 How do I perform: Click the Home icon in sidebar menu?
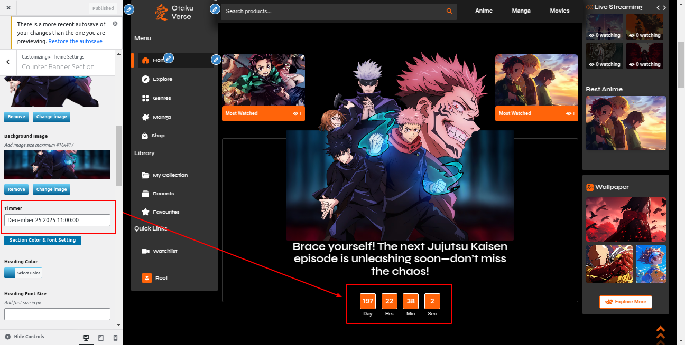point(145,60)
